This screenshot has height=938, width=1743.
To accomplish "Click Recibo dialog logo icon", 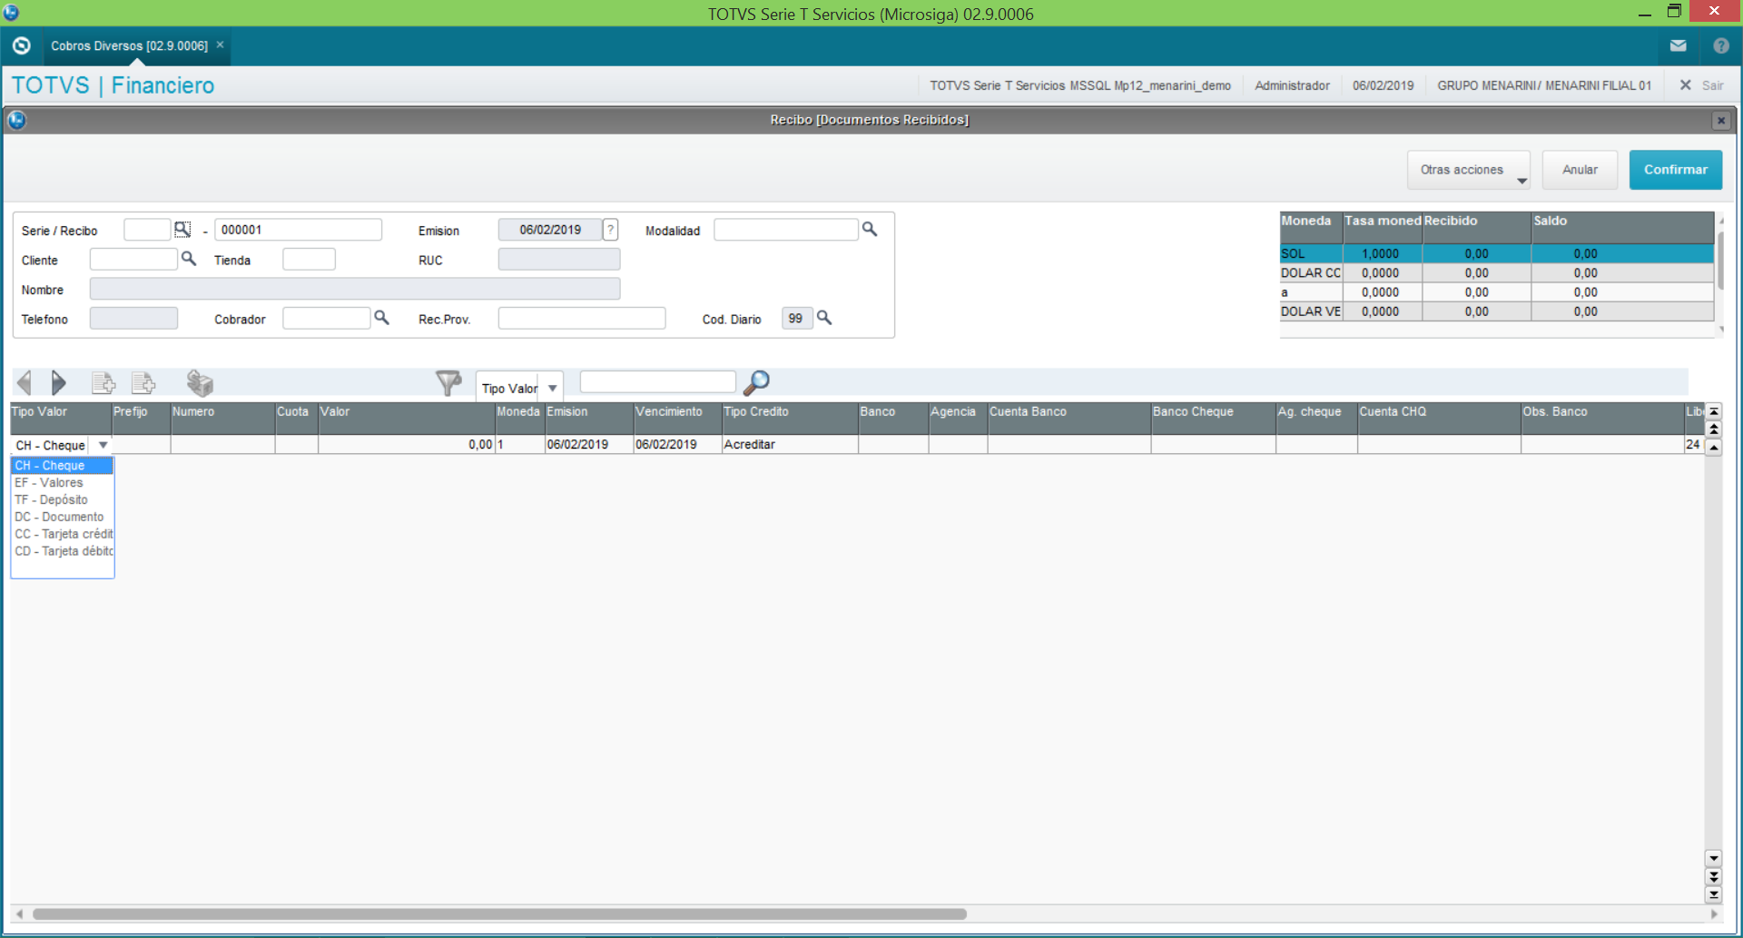I will 17,120.
